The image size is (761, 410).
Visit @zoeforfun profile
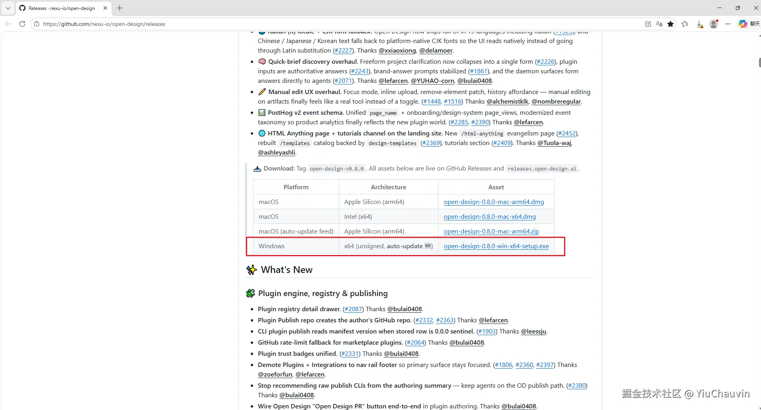click(275, 375)
